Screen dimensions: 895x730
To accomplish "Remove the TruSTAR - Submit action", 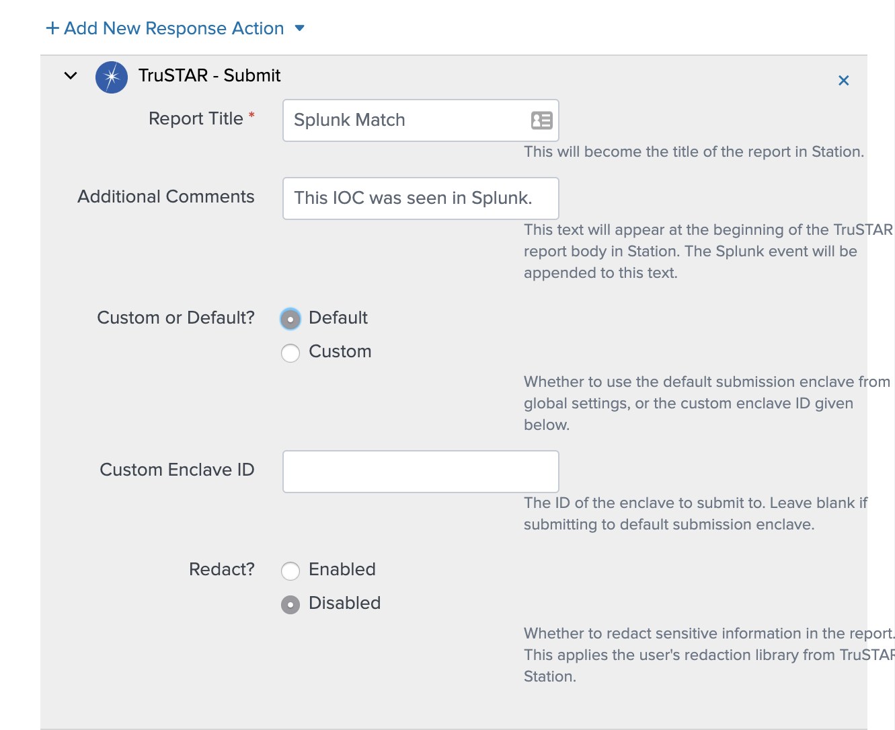I will click(x=843, y=81).
